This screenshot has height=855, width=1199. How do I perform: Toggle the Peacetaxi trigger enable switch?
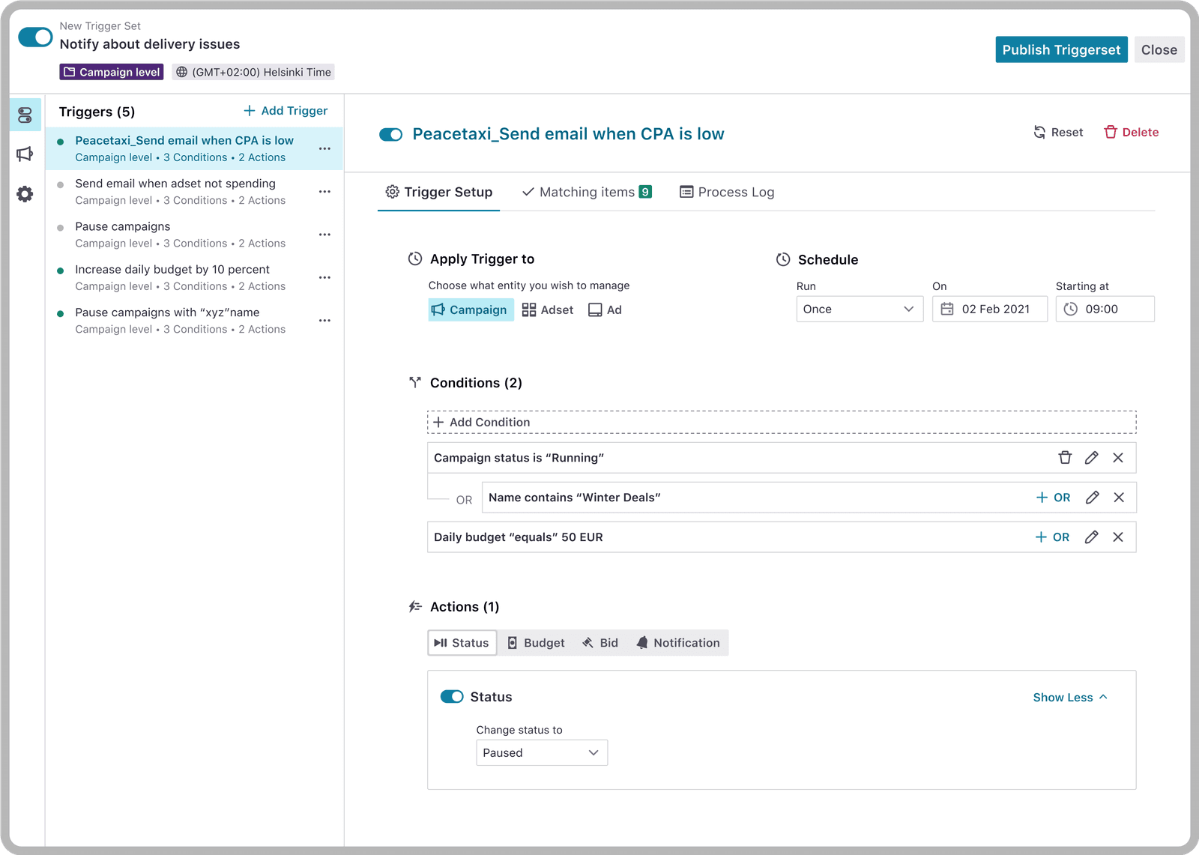pos(391,135)
